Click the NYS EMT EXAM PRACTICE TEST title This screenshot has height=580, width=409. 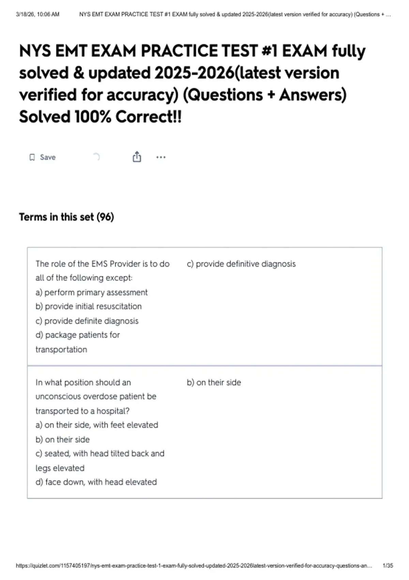[192, 84]
